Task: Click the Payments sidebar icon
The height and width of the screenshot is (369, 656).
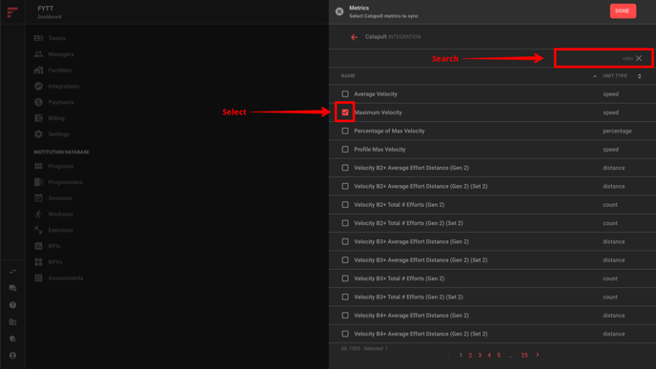Action: pyautogui.click(x=38, y=102)
